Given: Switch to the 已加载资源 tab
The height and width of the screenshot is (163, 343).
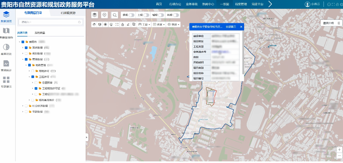Looking at the screenshot, I should click(68, 13).
